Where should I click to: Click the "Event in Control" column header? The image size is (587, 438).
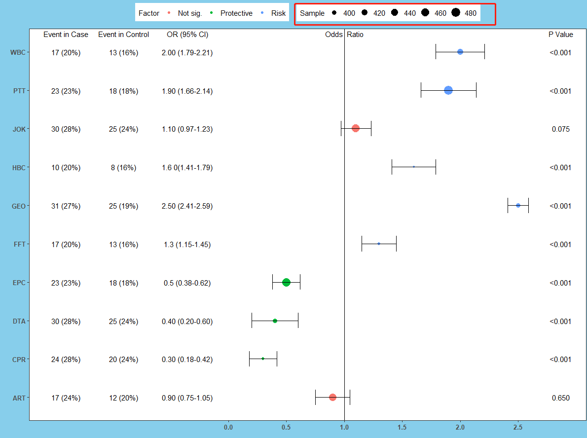[x=123, y=35]
